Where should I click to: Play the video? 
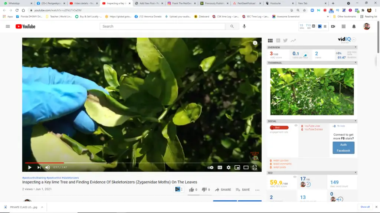click(x=30, y=168)
